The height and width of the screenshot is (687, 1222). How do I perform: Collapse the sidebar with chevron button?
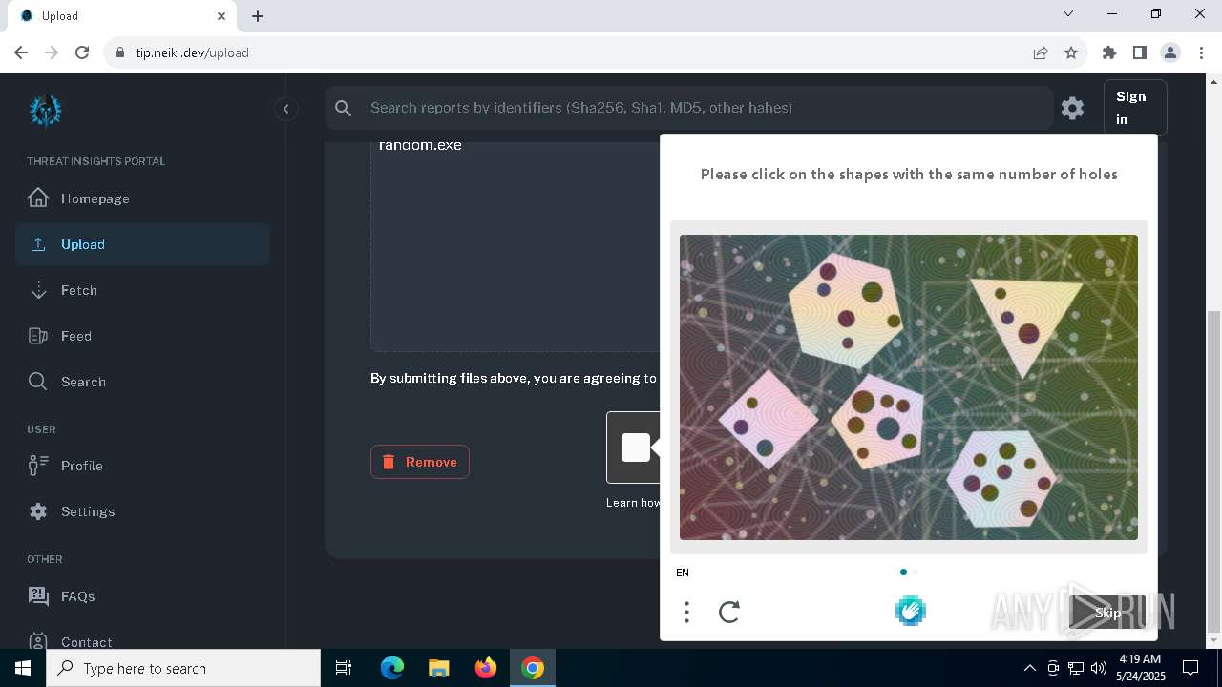(285, 109)
